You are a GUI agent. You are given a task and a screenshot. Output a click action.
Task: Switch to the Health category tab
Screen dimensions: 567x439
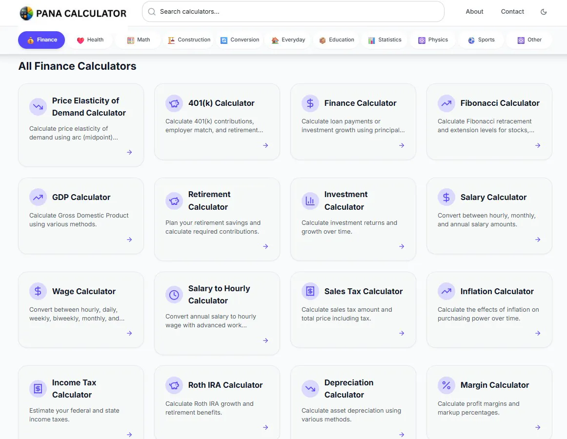pos(91,40)
